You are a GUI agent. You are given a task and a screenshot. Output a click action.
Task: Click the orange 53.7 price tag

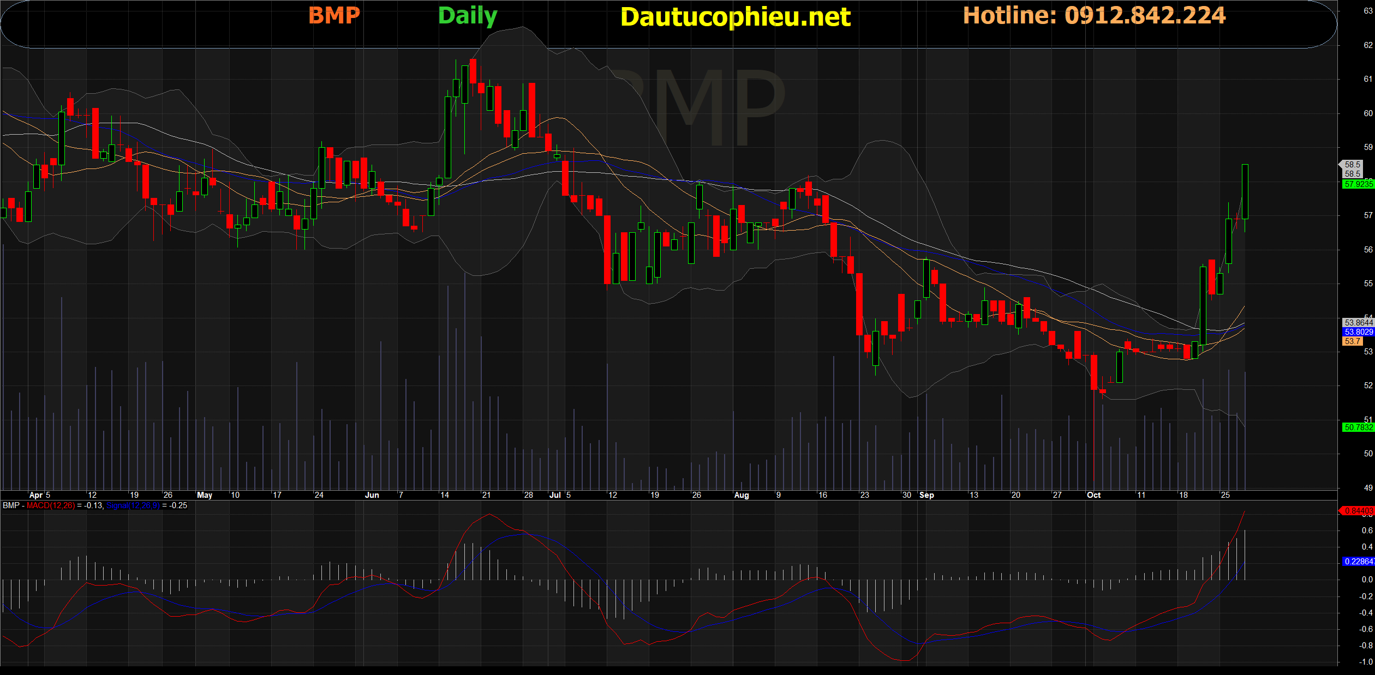1352,341
